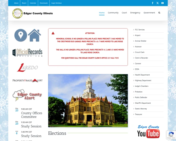This screenshot has height=141, width=176.
Task: Open the Judge's Chambers link
Action: click(x=142, y=86)
